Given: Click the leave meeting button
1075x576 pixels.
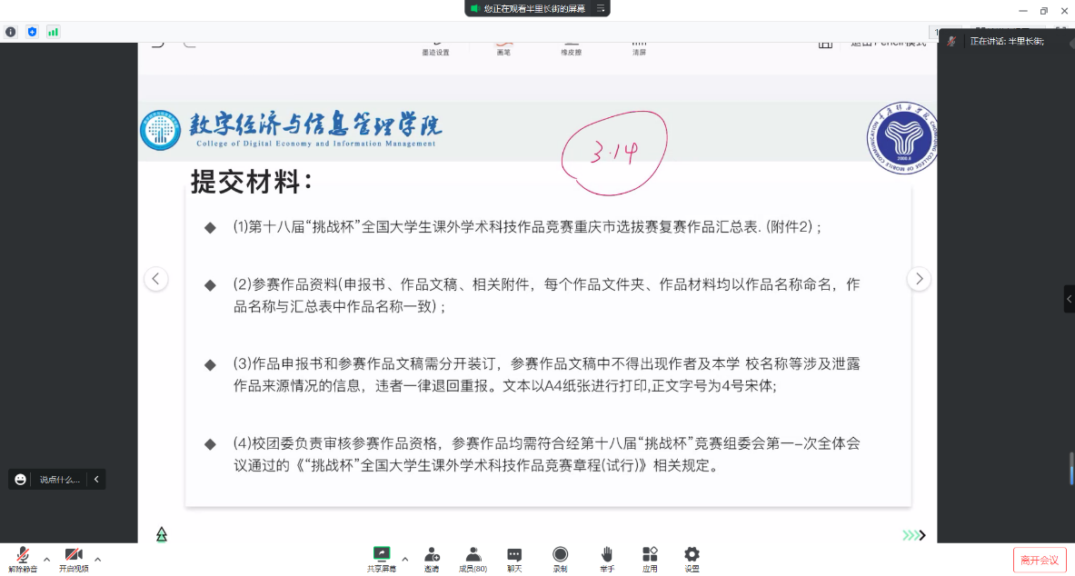Looking at the screenshot, I should [x=1039, y=560].
